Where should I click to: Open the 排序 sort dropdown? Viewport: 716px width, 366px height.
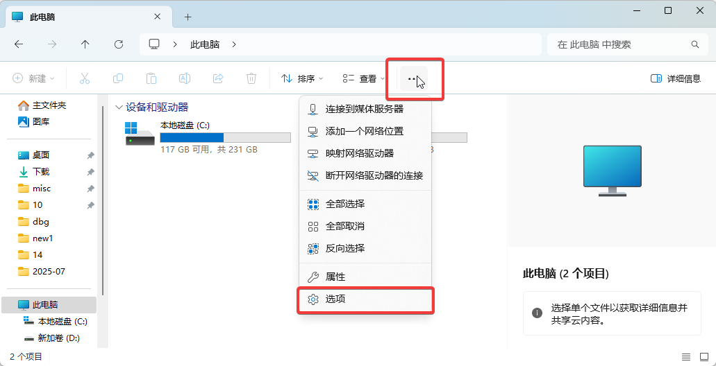click(302, 78)
